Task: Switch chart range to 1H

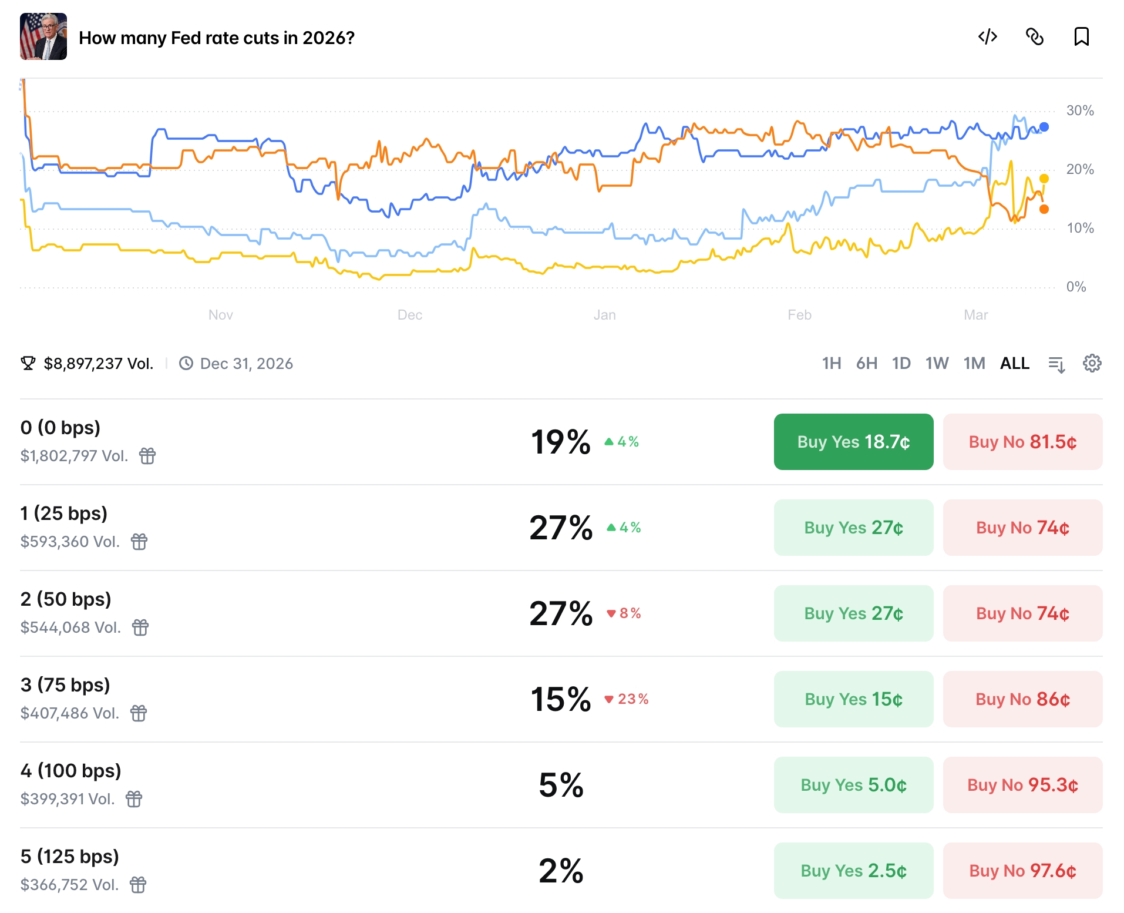Action: click(x=831, y=364)
